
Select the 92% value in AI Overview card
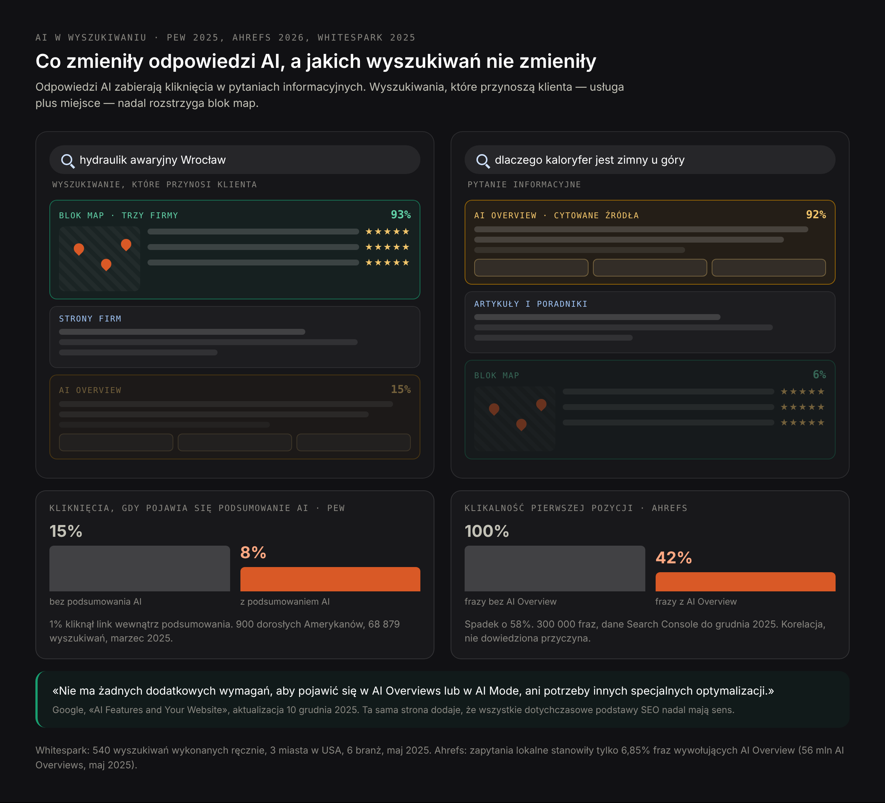click(816, 215)
